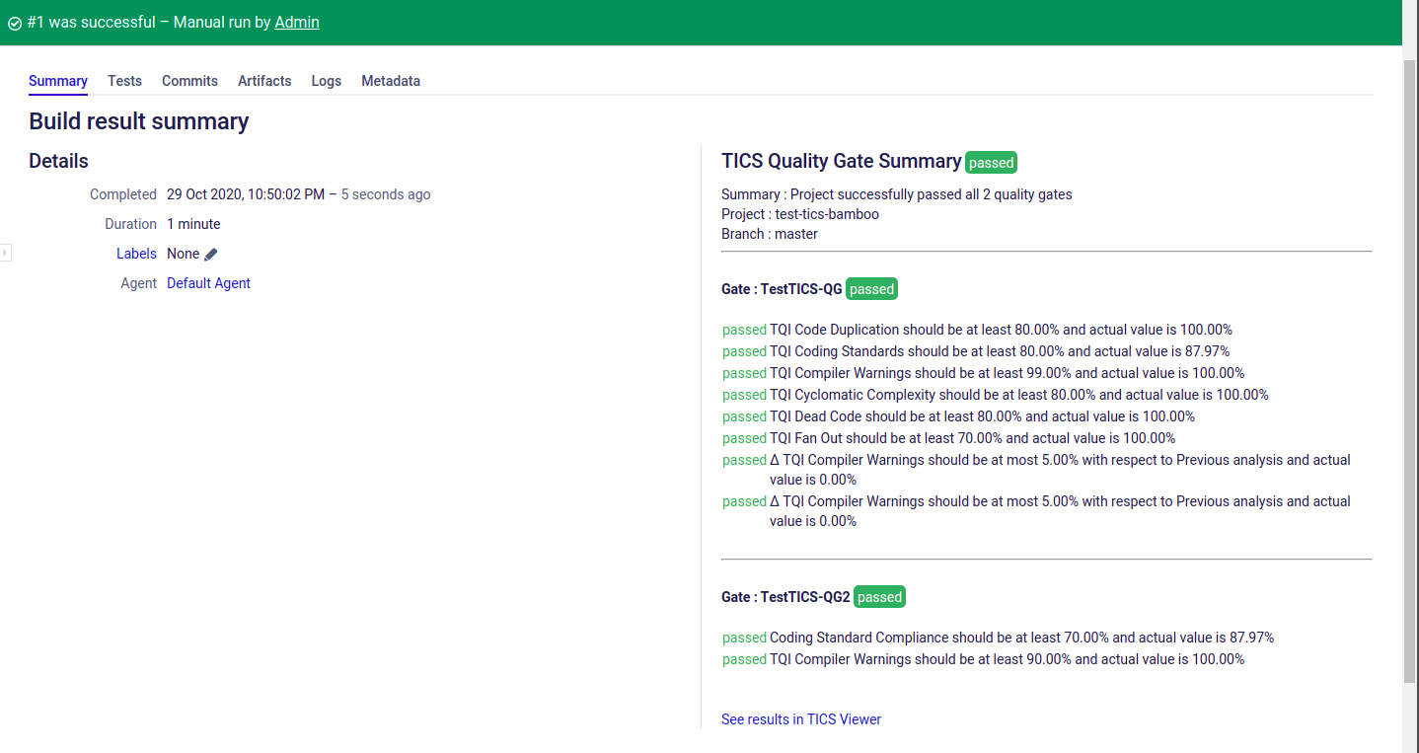Click the completed time 29 Oct 2020, 10:50:02 PM
Viewport: 1419px width, 753px height.
[x=246, y=194]
